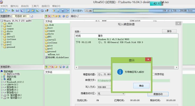This screenshot has width=195, height=106.
Task: Expand Windows8_OS(C:) drive node
Action: (x=2, y=82)
